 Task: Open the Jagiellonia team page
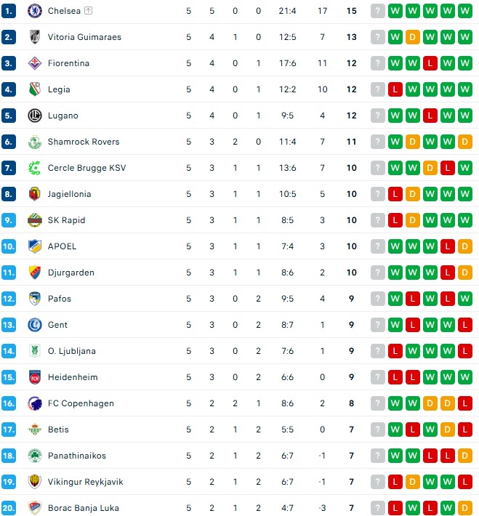[x=70, y=194]
